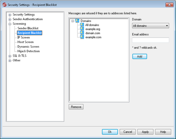Click the Domains root node icon
The image size is (176, 139).
[x=77, y=21]
